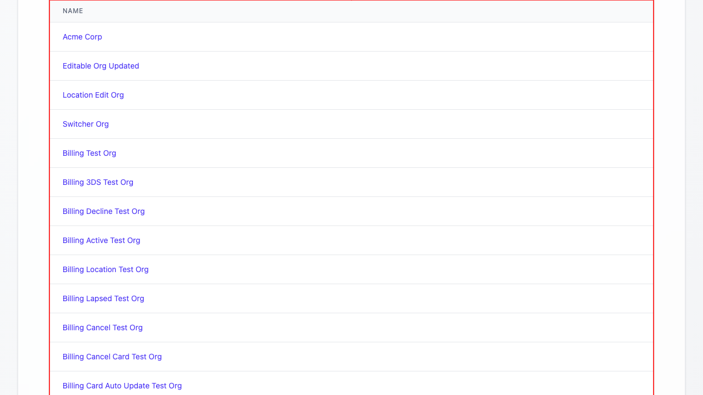Open Billing Decline Test Org

103,211
